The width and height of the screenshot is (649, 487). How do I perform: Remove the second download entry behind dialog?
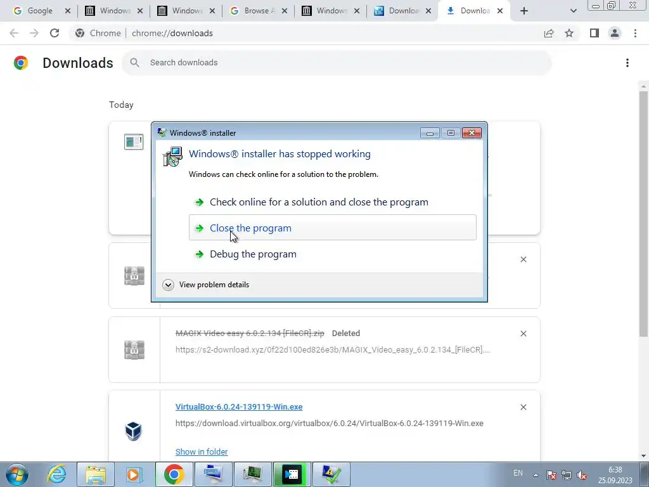523,259
